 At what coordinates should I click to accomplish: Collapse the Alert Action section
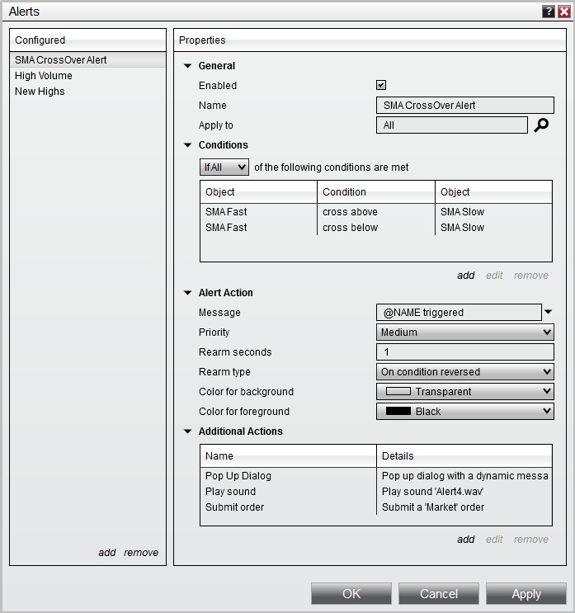click(x=188, y=293)
